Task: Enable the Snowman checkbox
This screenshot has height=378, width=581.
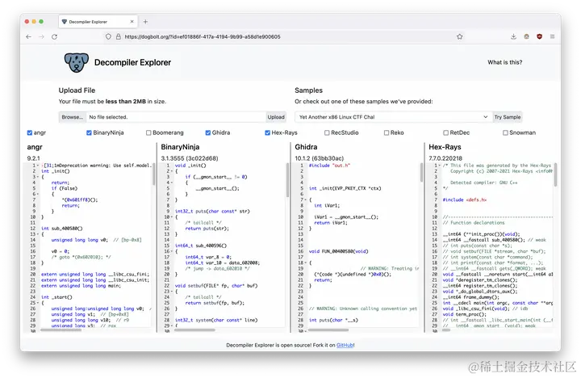Action: [505, 132]
